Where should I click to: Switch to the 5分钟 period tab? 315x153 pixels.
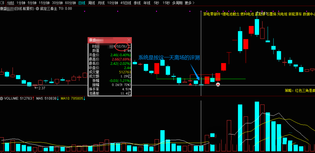tap(32, 3)
